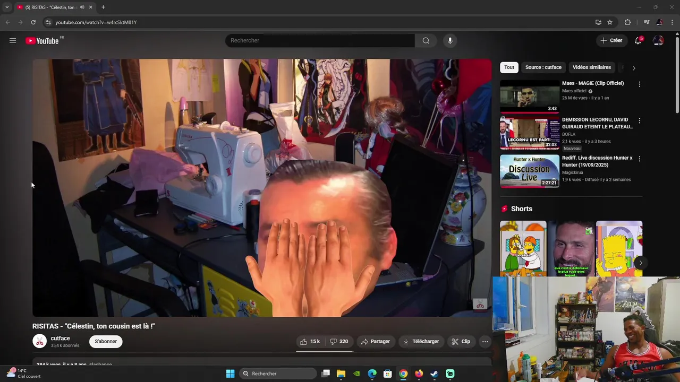Image resolution: width=680 pixels, height=382 pixels.
Task: Close the RISITAS YouTube tab
Action: click(90, 7)
